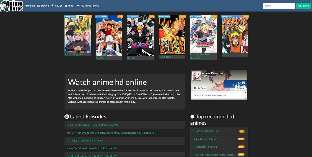
Task: Go to the Popular page
Action: [57, 6]
